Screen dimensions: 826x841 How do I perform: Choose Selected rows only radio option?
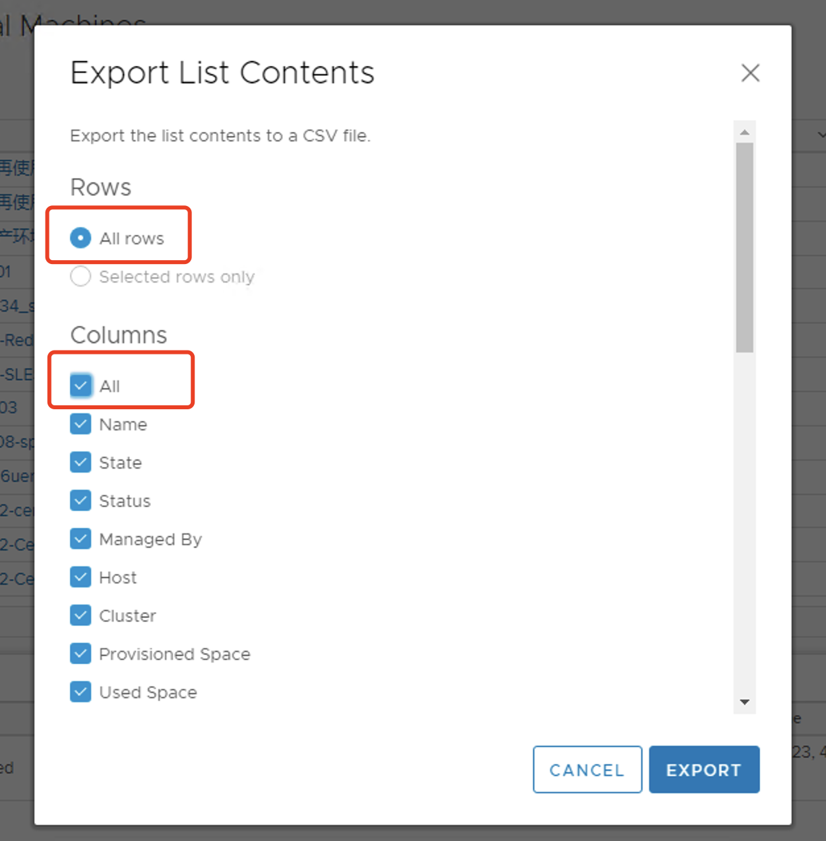pos(80,276)
